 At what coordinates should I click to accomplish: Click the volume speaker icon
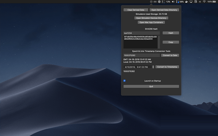coord(173,2)
